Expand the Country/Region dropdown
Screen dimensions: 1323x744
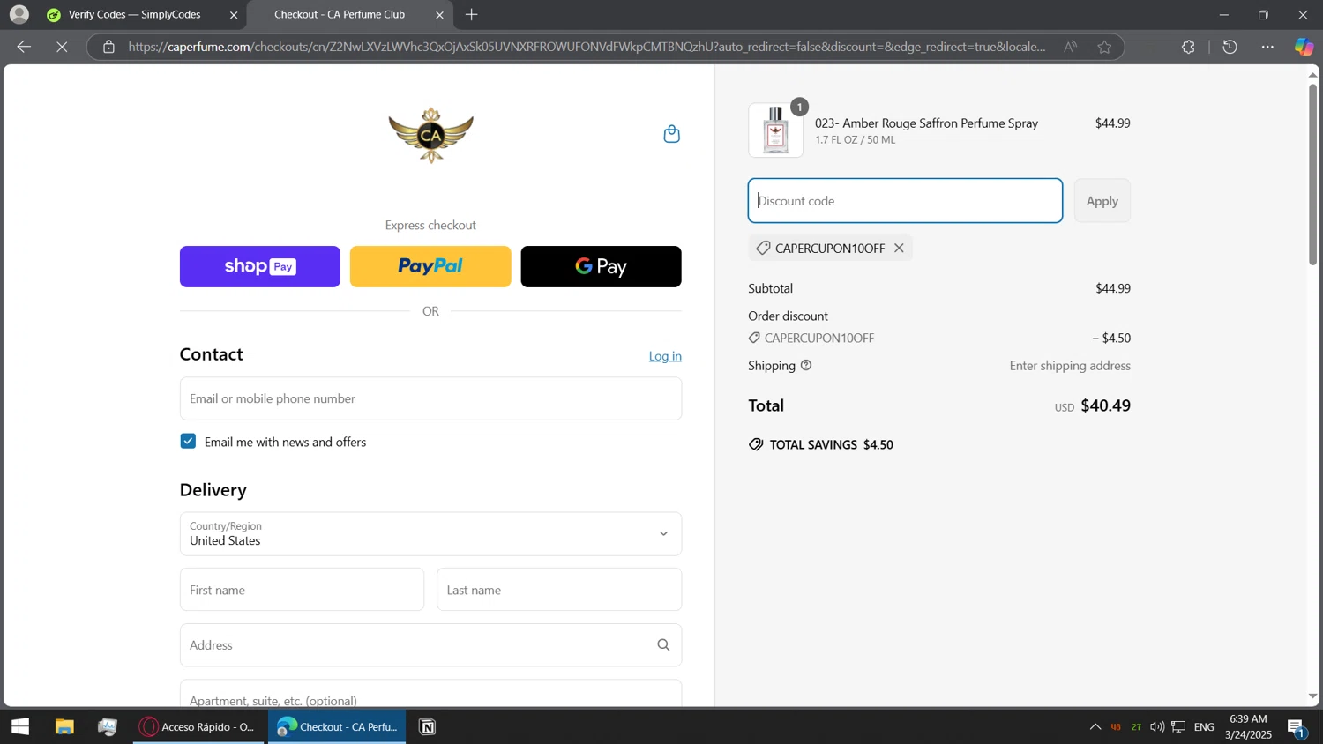tap(430, 534)
